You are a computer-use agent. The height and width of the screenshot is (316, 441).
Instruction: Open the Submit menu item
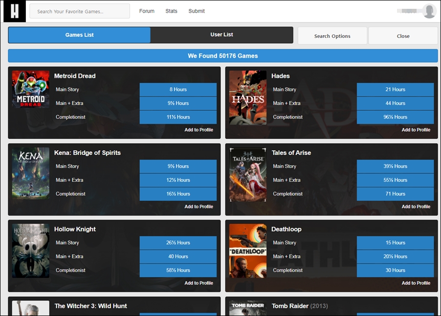click(x=197, y=11)
